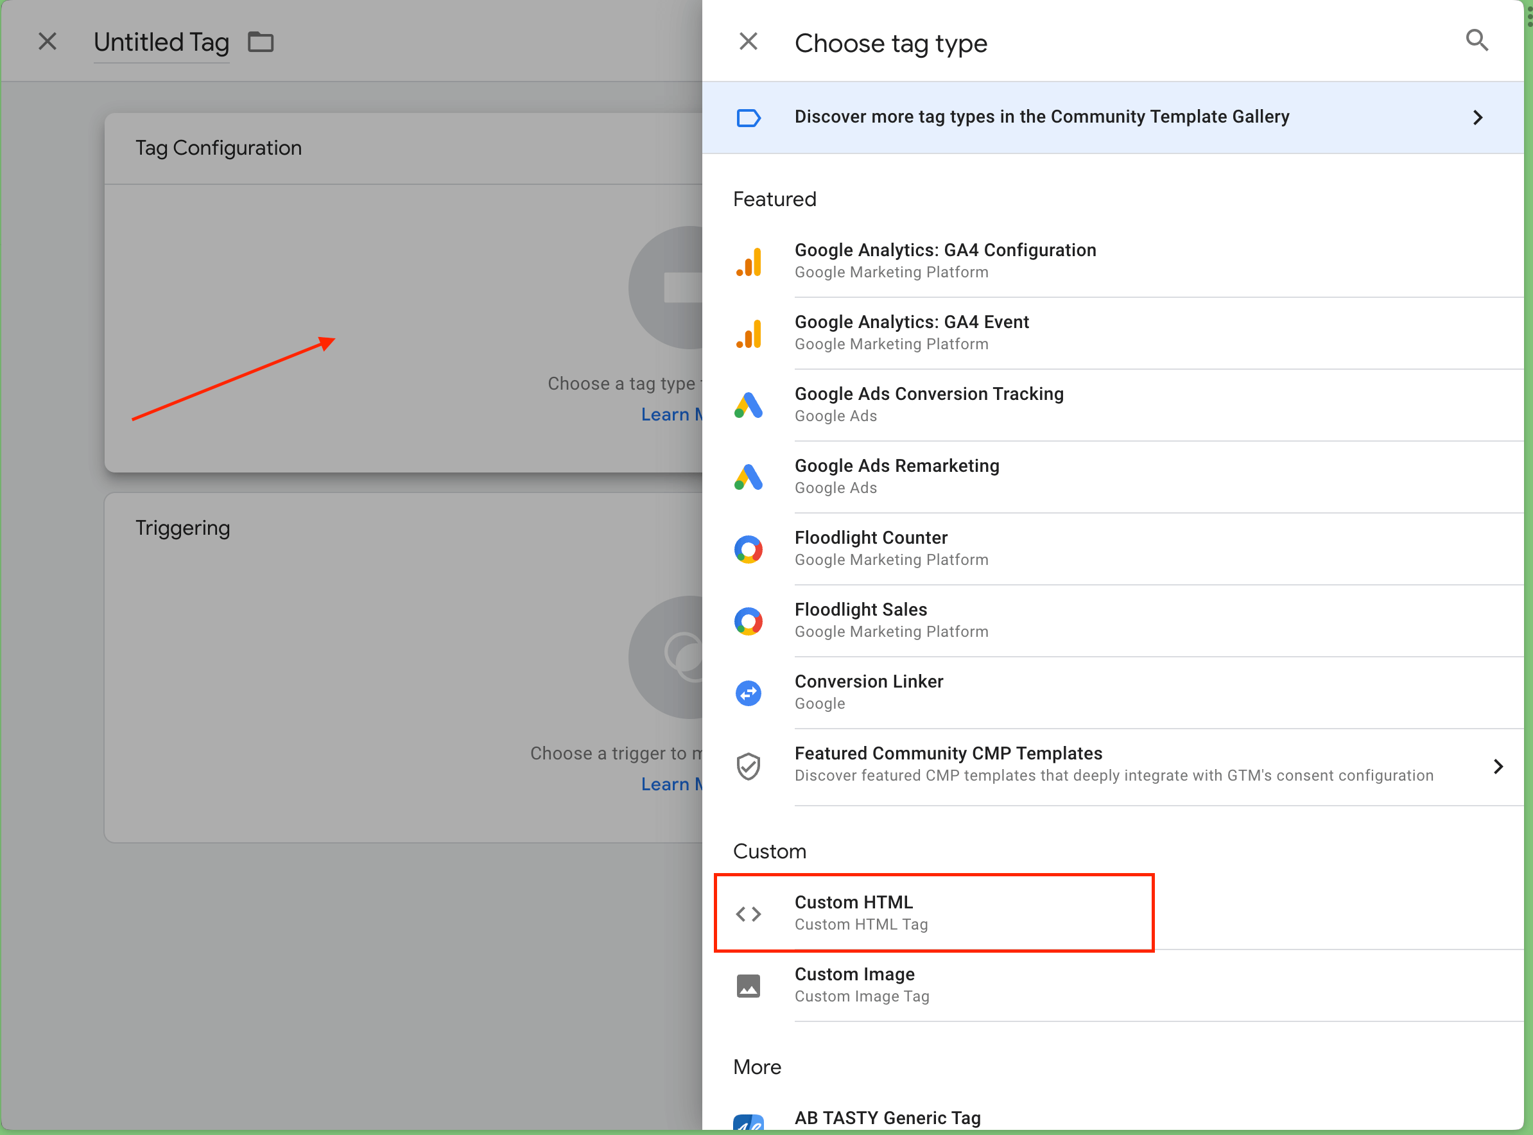Click the folder icon beside Untitled Tag
The width and height of the screenshot is (1533, 1135).
coord(261,42)
